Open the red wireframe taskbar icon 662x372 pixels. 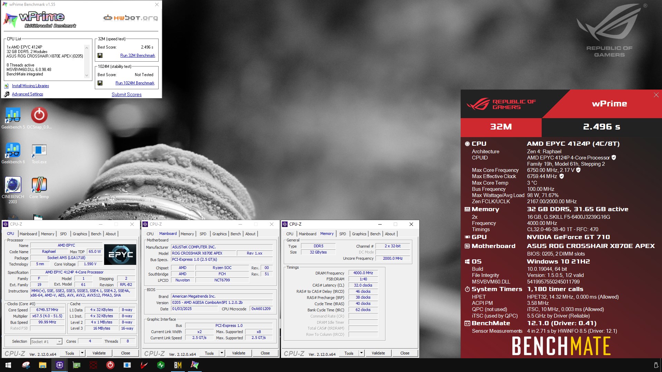pyautogui.click(x=93, y=365)
